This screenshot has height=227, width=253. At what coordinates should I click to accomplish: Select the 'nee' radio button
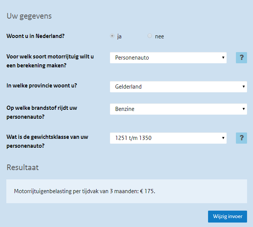pos(150,36)
